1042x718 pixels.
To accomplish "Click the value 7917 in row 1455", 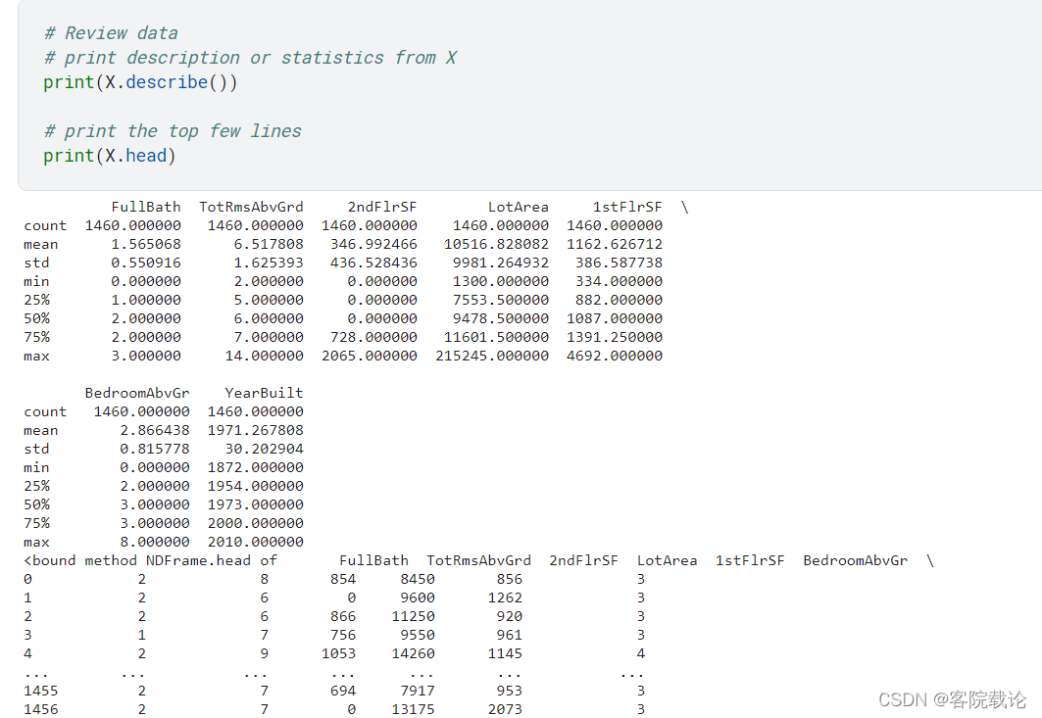I will [x=418, y=691].
